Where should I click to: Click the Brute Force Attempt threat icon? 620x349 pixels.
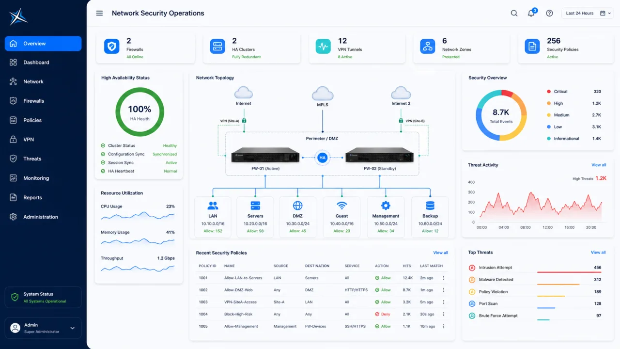tap(472, 316)
